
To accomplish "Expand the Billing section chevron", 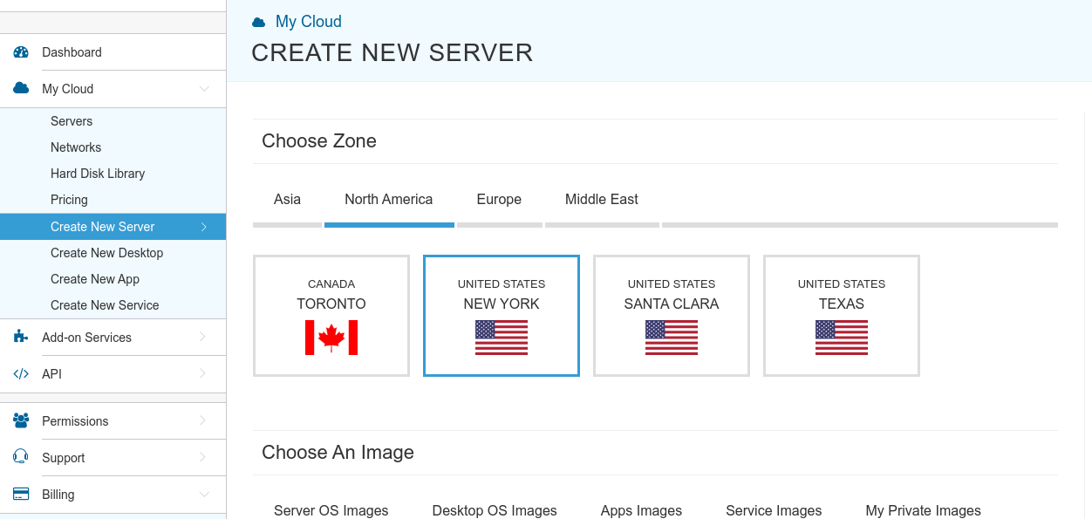I will [x=204, y=495].
